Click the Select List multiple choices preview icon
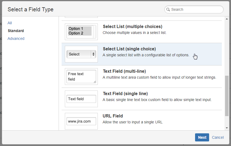This screenshot has width=231, height=146. point(81,32)
